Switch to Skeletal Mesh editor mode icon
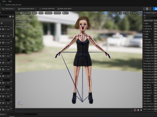This screenshot has width=157, height=117. [x=155, y=9]
